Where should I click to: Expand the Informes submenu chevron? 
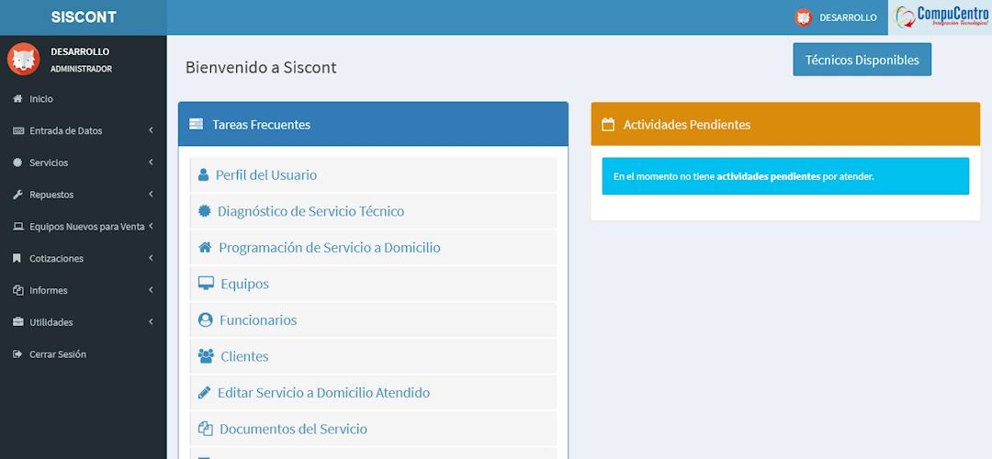pyautogui.click(x=152, y=290)
